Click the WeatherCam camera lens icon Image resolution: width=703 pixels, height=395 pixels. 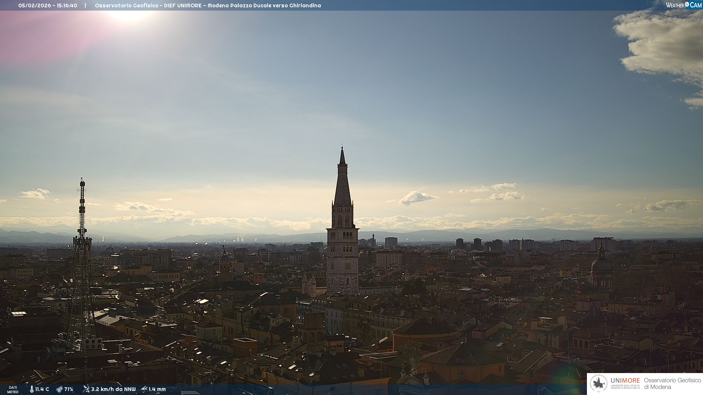click(687, 4)
